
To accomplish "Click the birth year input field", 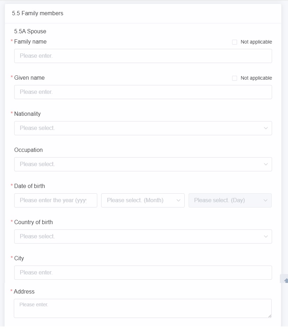I will coord(56,200).
